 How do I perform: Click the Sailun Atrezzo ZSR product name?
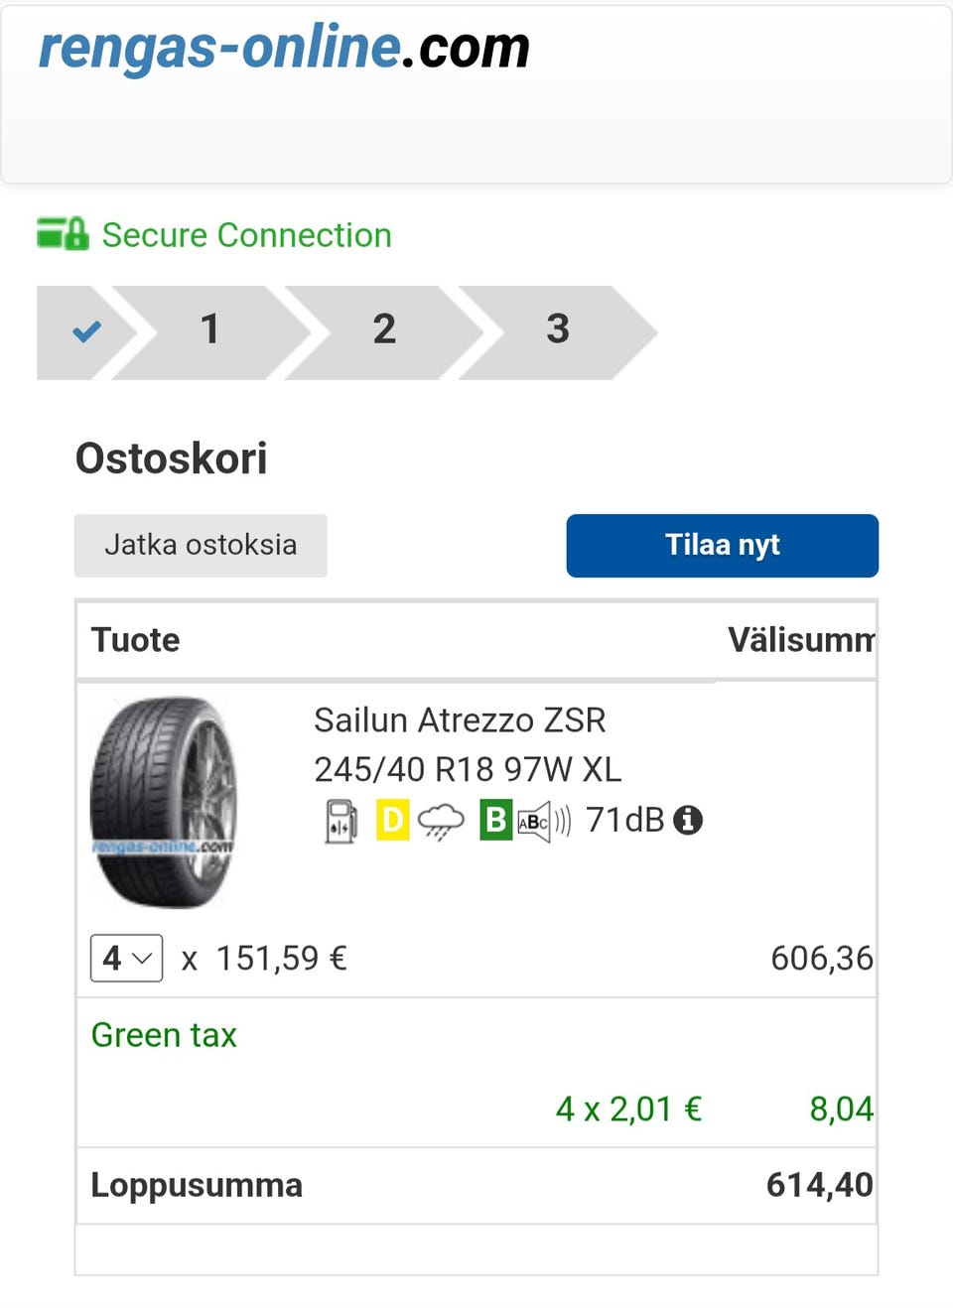point(459,720)
